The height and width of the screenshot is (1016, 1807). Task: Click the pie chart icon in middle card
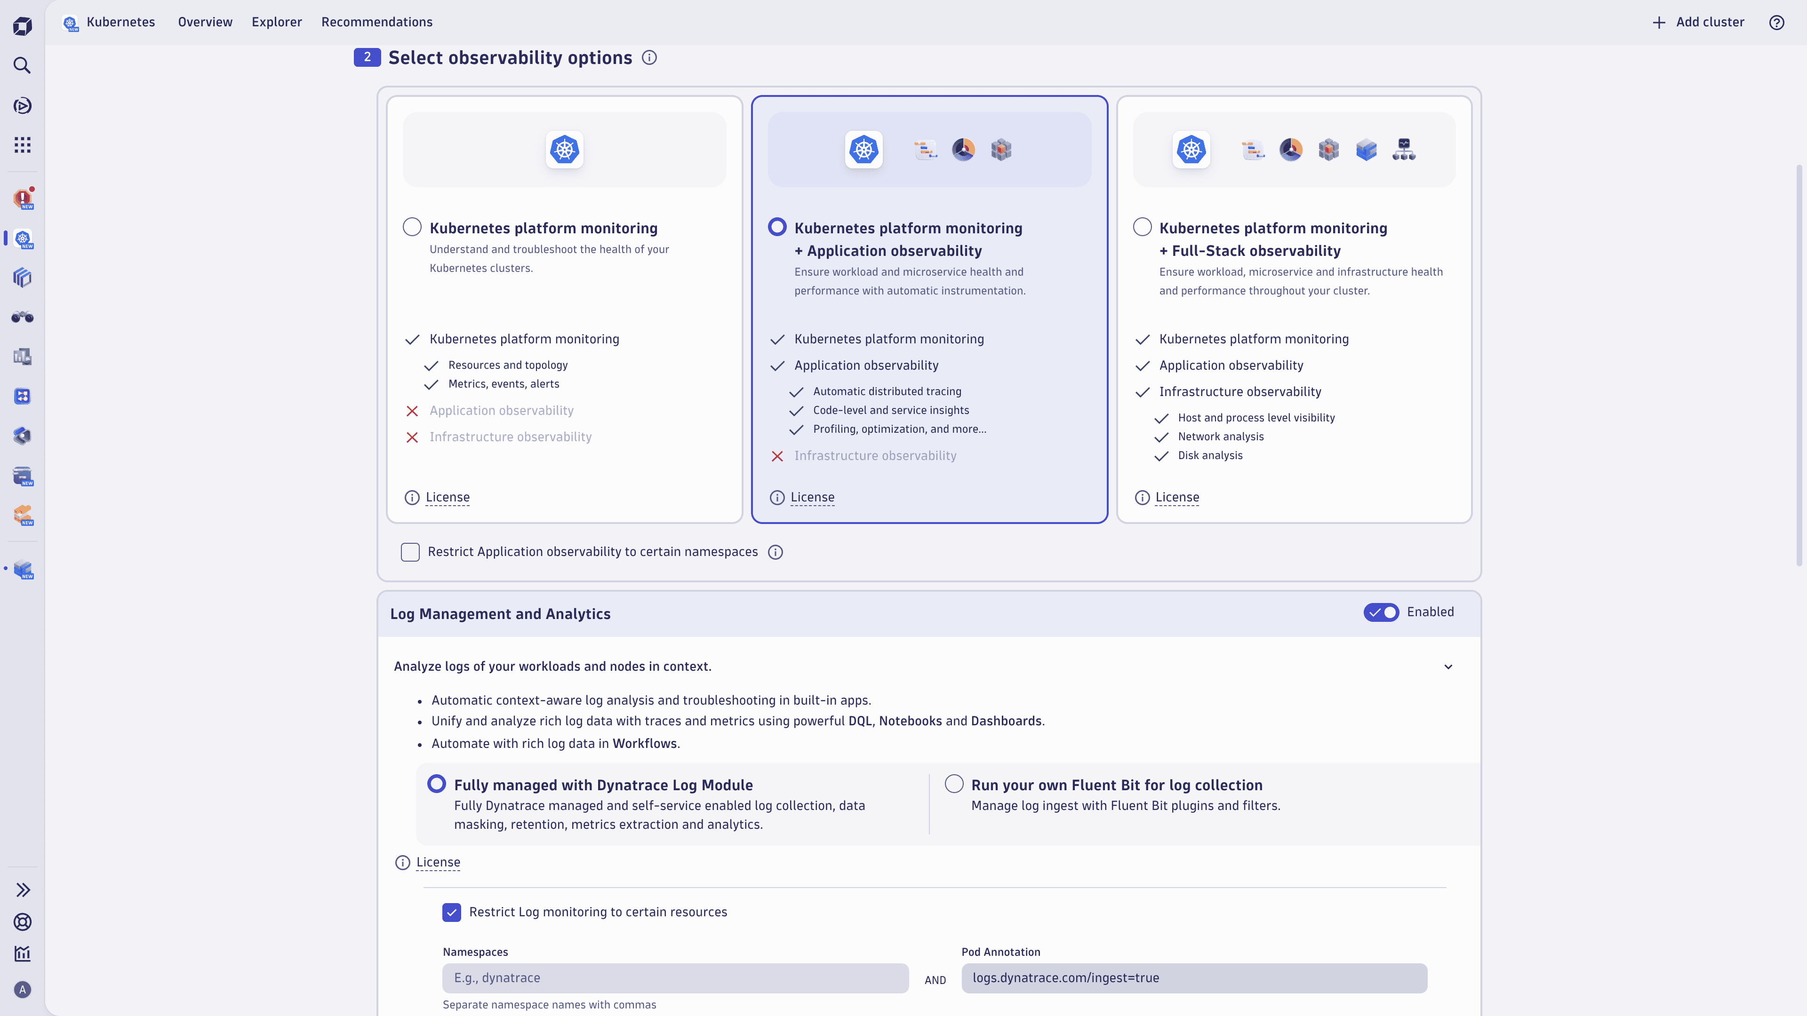click(x=963, y=150)
